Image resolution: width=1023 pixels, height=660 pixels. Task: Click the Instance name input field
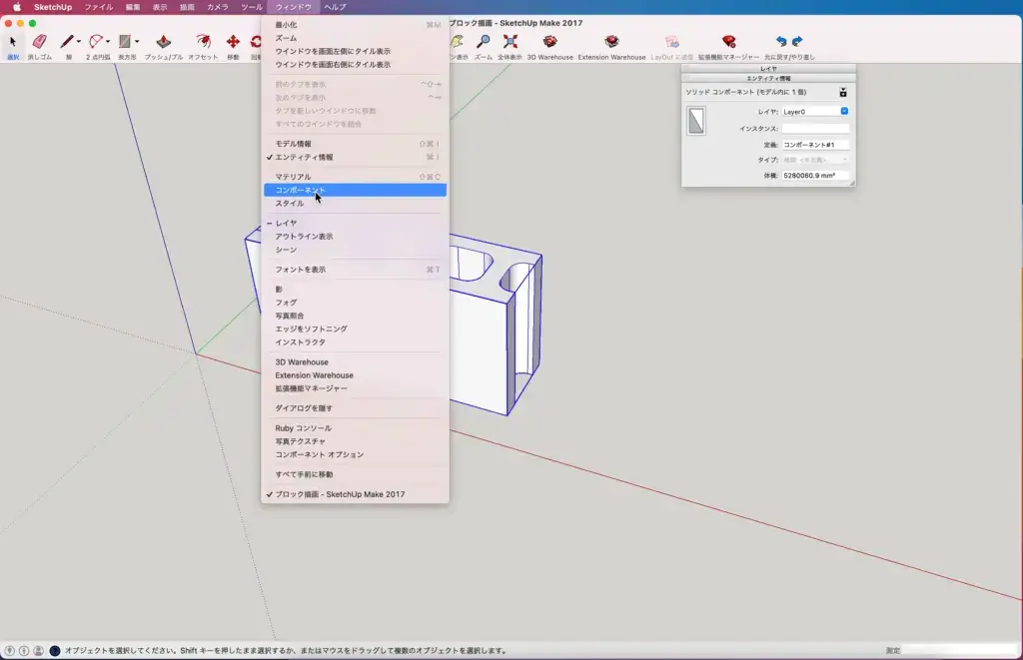(x=815, y=129)
